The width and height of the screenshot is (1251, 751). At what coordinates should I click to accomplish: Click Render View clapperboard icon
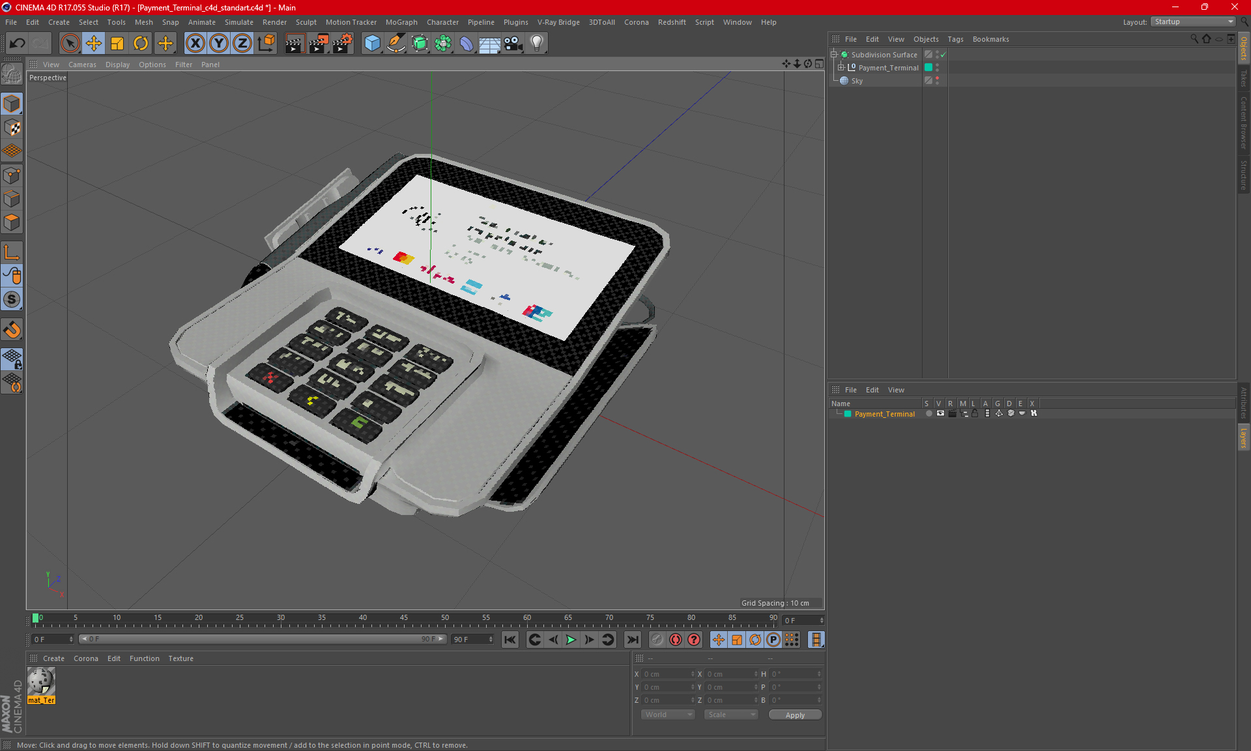[x=295, y=43]
